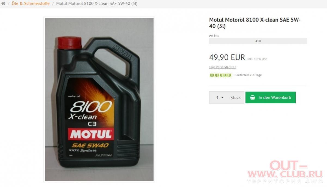Select the article number field 410
The image size is (327, 187).
258,41
